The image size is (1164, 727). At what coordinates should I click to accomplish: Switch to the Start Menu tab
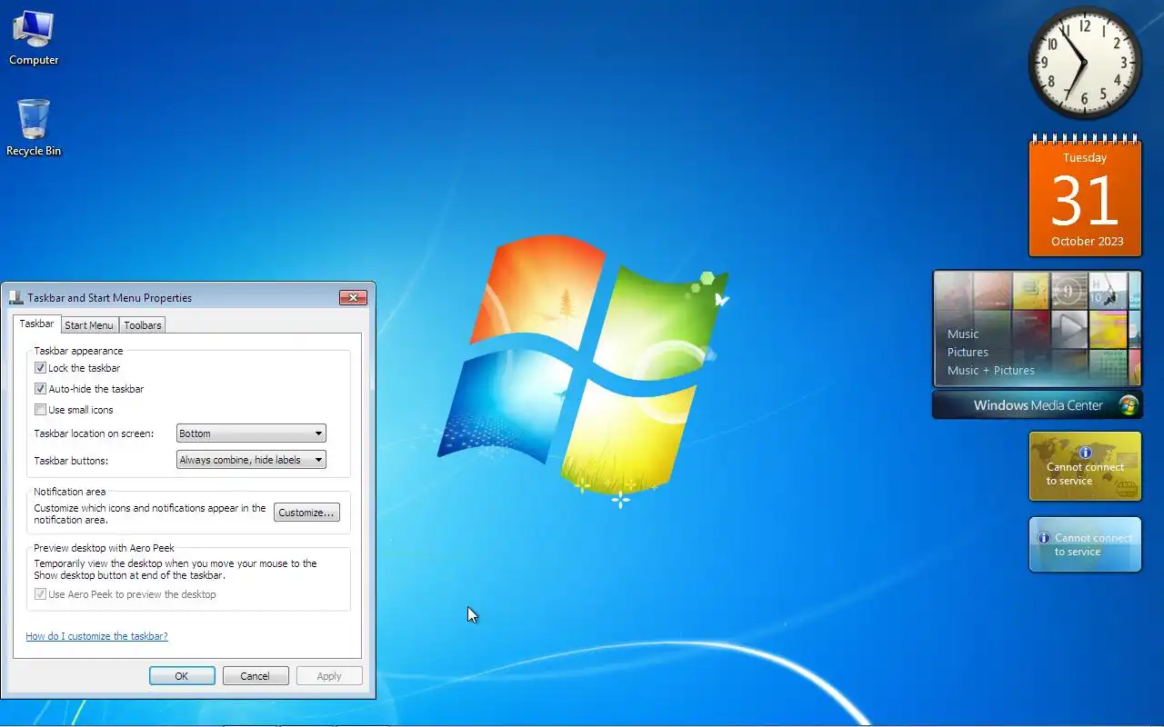click(89, 325)
